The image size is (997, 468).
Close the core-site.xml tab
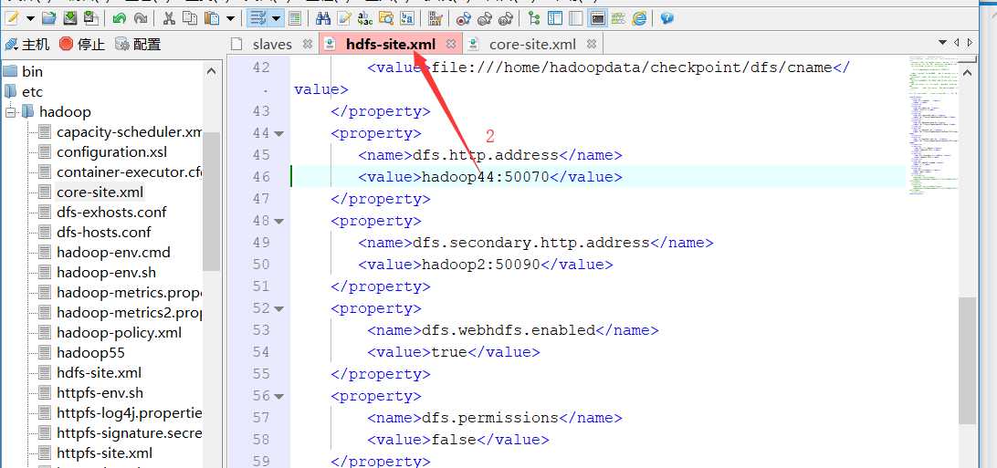[x=592, y=45]
